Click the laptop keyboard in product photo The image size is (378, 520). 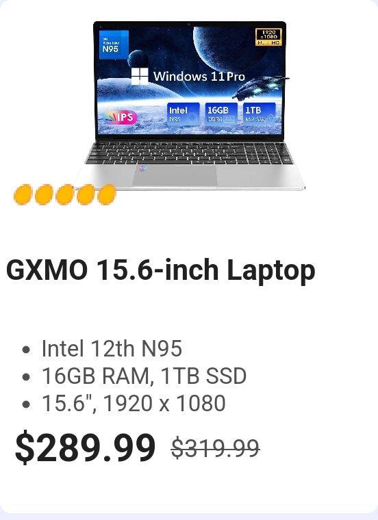click(189, 153)
